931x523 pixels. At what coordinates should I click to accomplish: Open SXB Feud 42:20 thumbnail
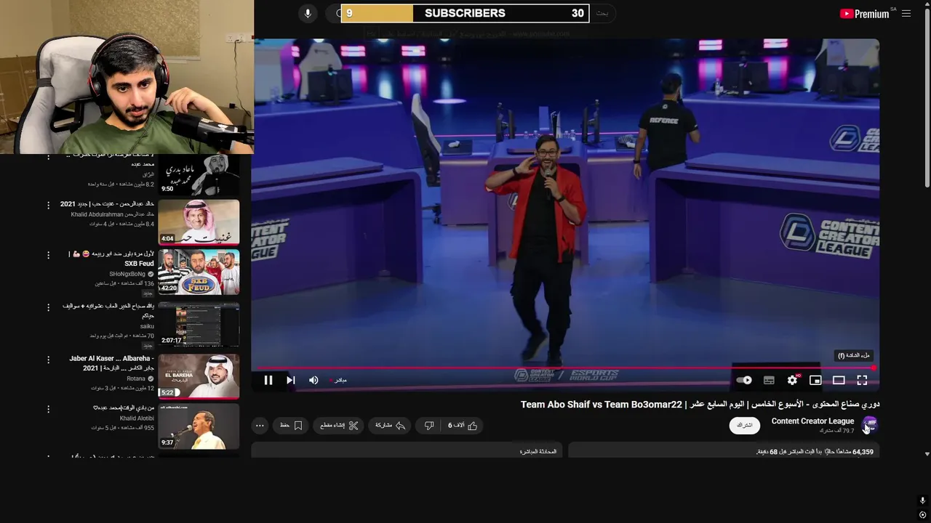tap(199, 272)
